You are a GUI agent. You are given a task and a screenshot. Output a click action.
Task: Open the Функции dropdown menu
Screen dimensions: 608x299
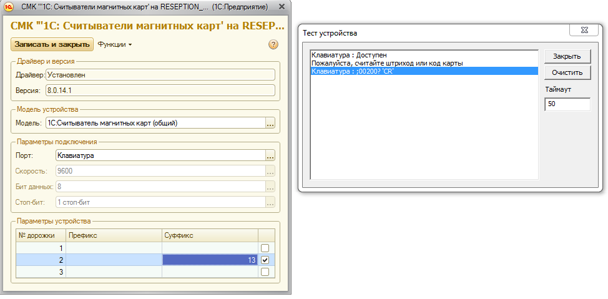[x=114, y=44]
